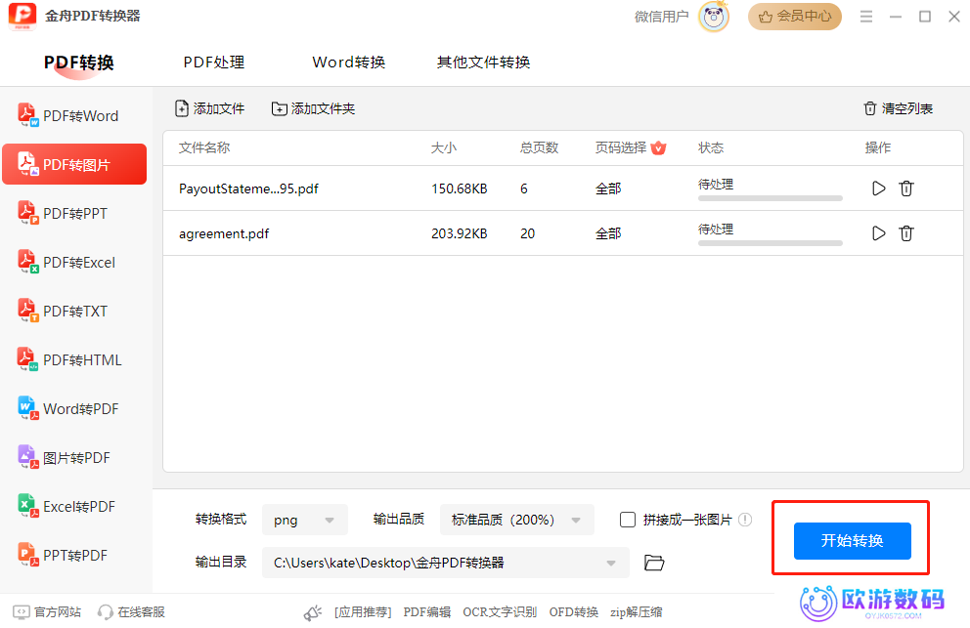Switch to the Word转换 tab
This screenshot has height=628, width=970.
point(349,63)
